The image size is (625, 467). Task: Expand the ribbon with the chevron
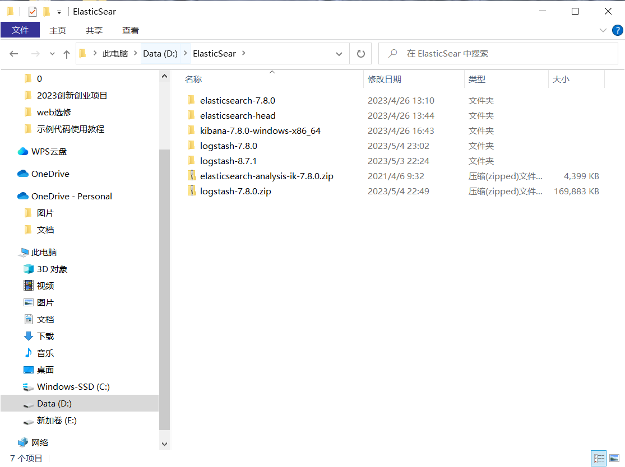point(603,30)
